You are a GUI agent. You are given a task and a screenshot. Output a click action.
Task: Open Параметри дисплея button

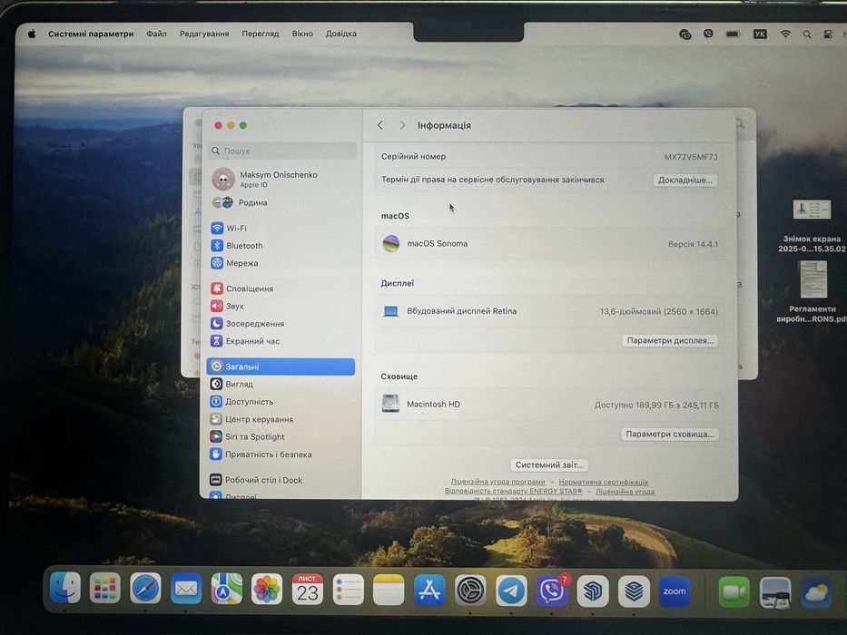(670, 340)
